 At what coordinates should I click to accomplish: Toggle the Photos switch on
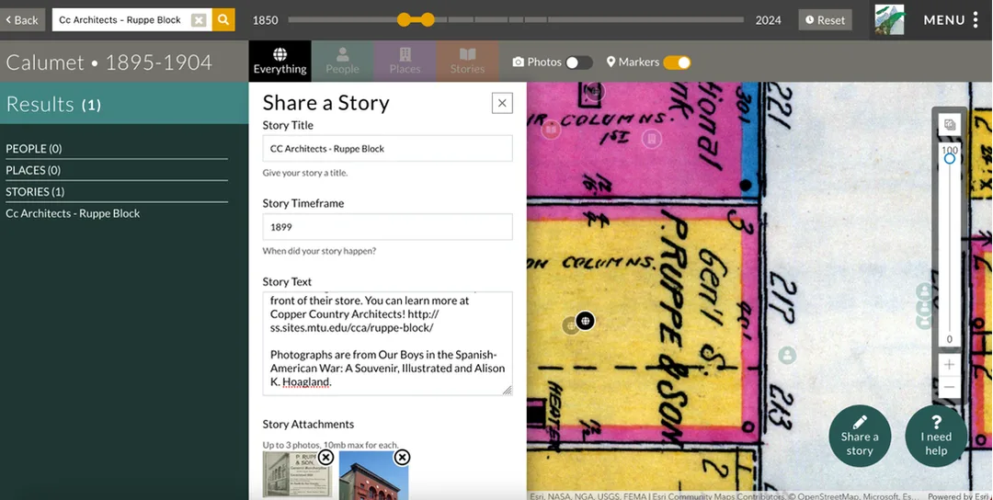coord(579,62)
